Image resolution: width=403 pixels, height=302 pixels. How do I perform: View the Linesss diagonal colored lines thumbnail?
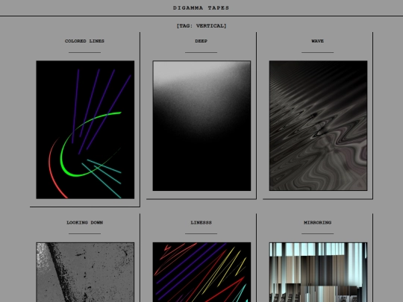[201, 272]
